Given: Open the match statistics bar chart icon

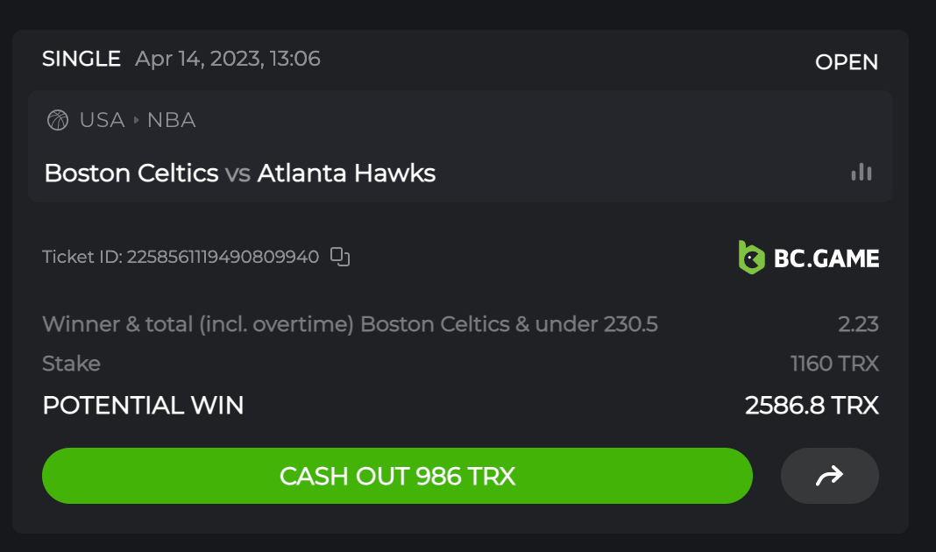Looking at the screenshot, I should point(862,173).
